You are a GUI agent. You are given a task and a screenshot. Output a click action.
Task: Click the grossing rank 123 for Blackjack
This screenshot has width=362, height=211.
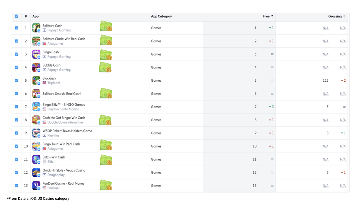(326, 81)
